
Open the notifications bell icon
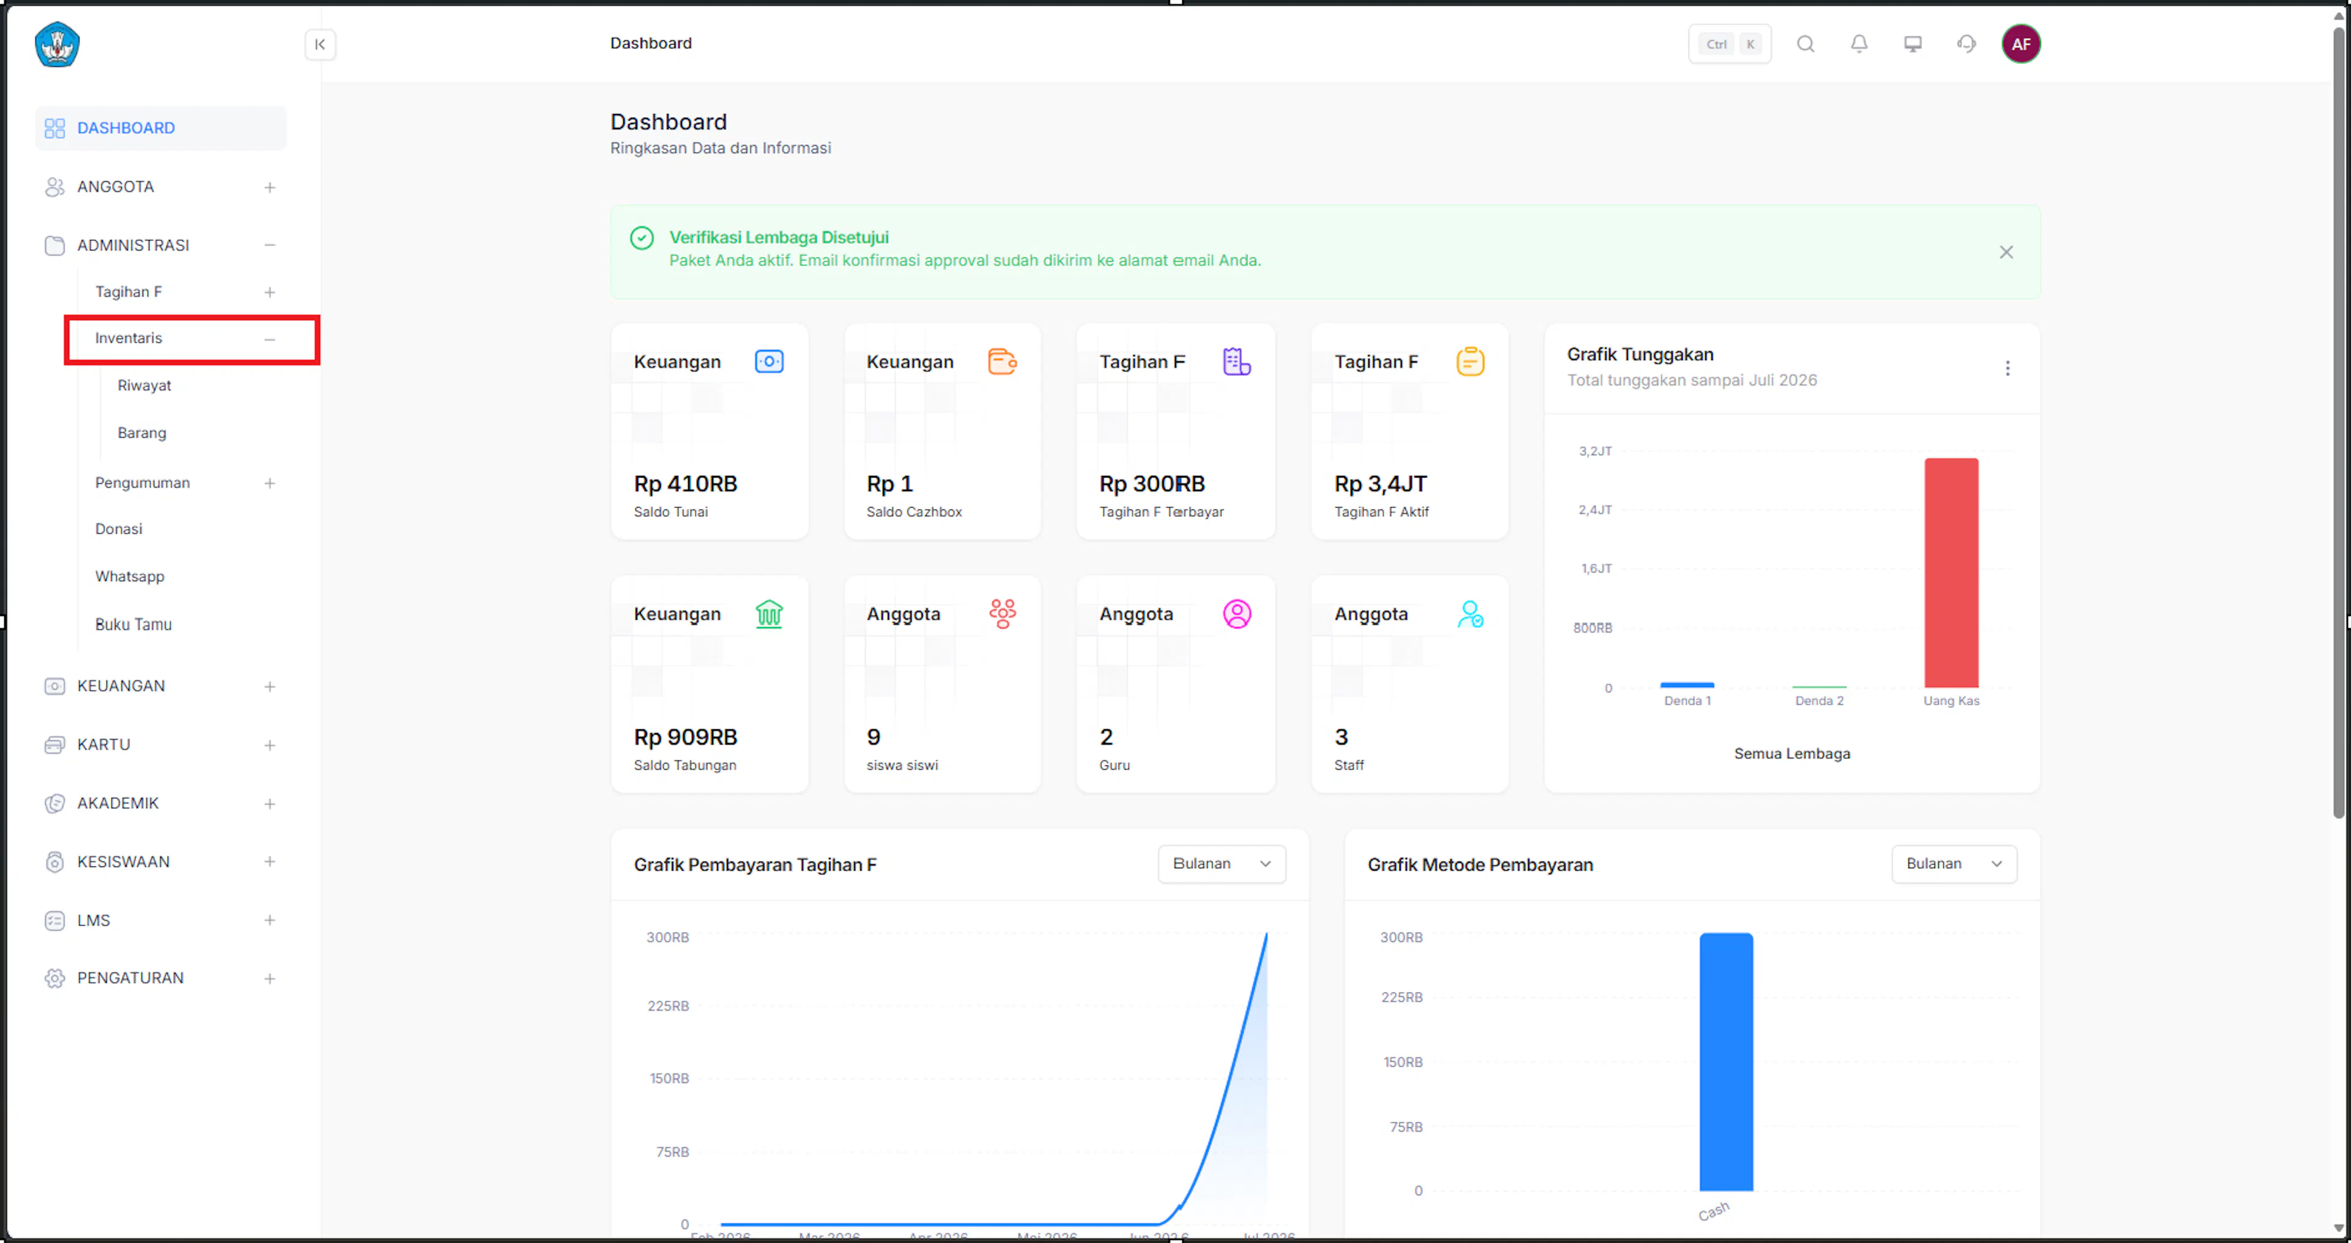click(x=1858, y=44)
